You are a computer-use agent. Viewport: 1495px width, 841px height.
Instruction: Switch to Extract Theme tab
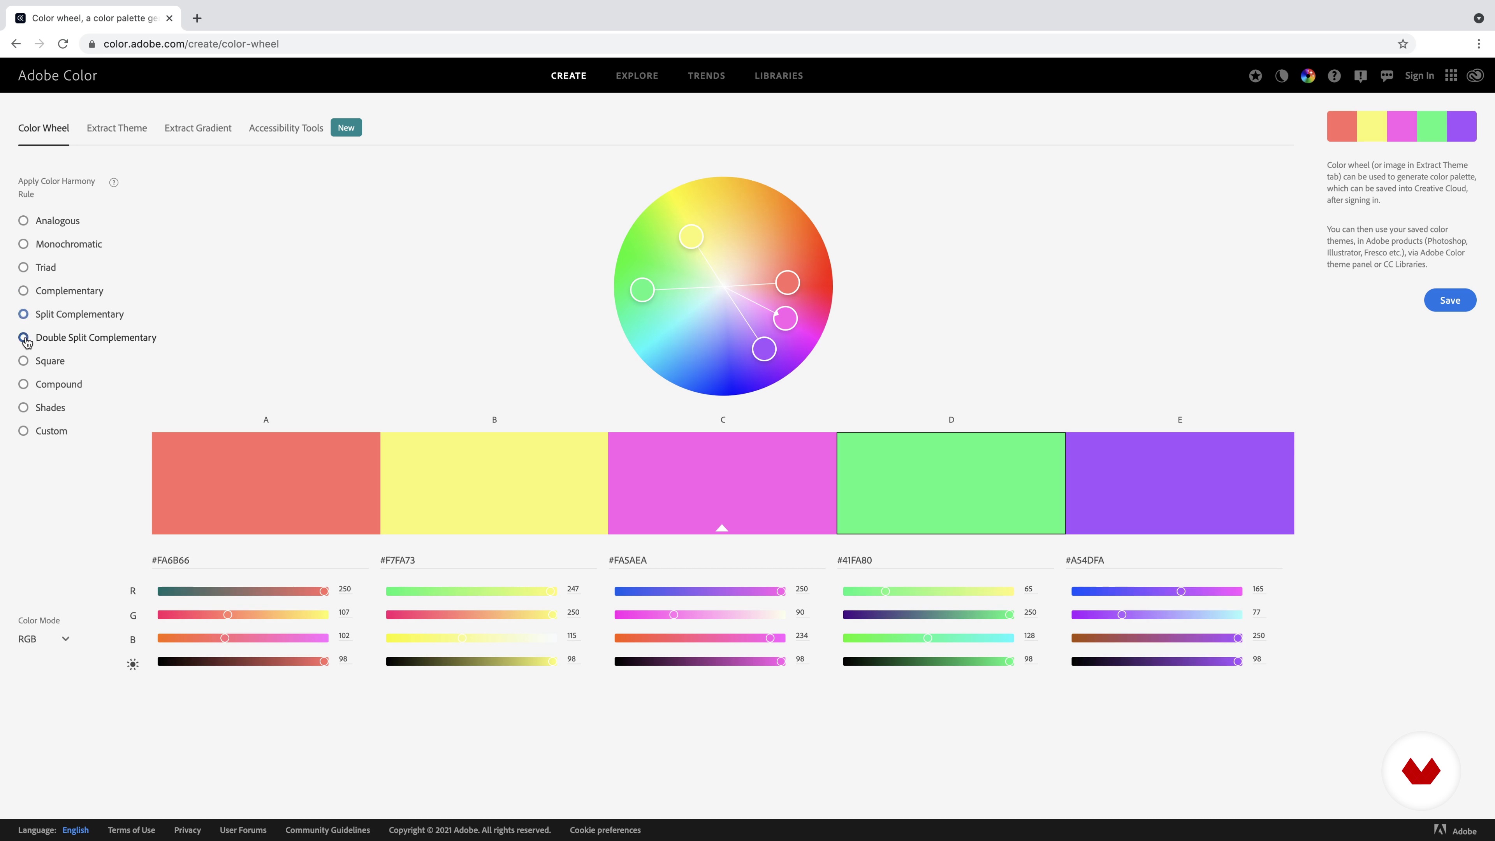point(117,128)
